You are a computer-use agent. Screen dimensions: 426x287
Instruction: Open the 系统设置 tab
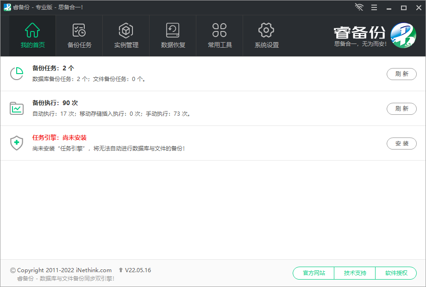[x=266, y=36]
